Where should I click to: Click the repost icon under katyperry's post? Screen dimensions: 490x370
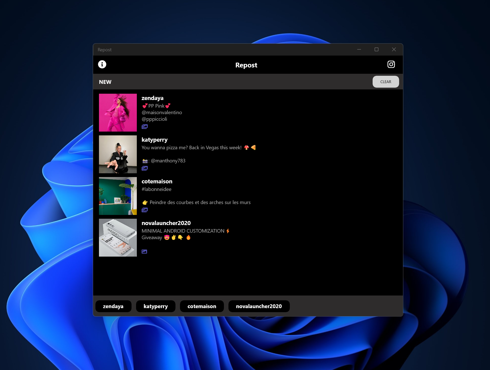145,168
